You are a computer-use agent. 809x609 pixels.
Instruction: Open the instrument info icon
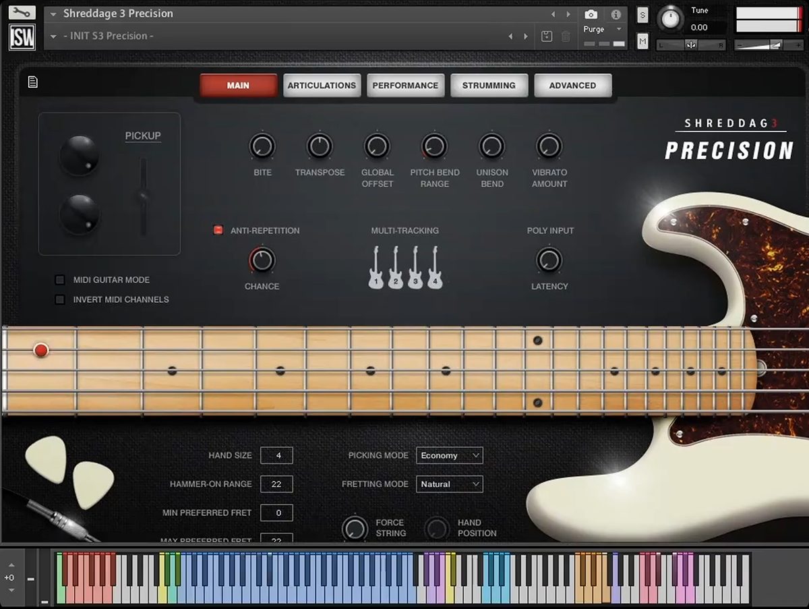616,14
